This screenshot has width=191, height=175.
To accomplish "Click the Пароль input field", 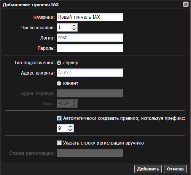I will tap(90, 48).
